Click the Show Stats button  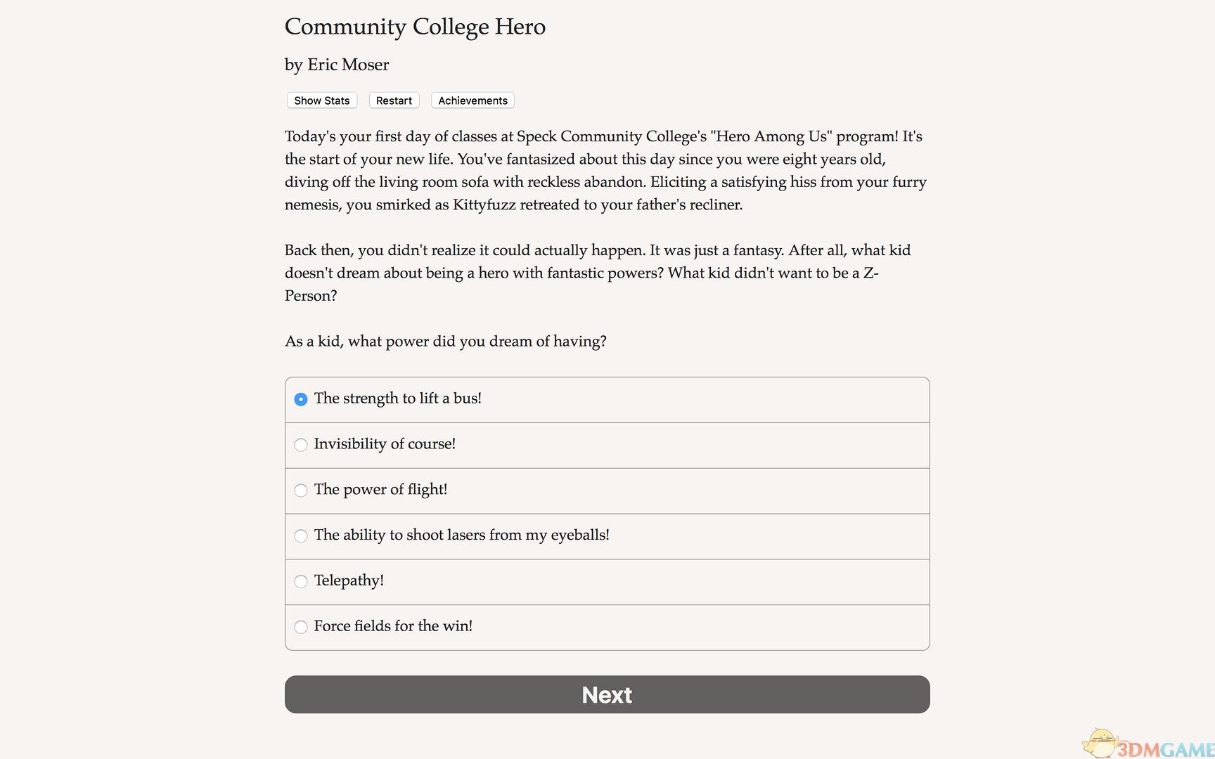(321, 100)
